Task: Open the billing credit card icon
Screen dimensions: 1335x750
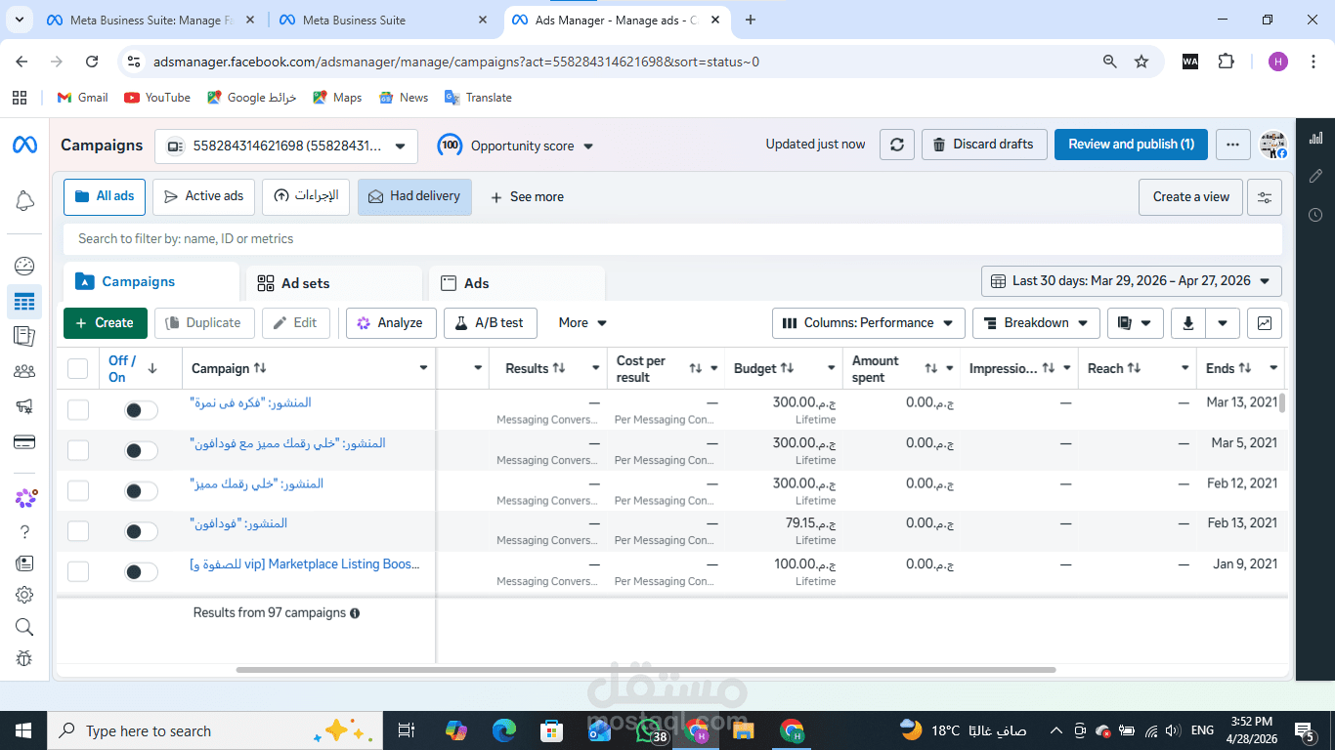Action: point(24,441)
